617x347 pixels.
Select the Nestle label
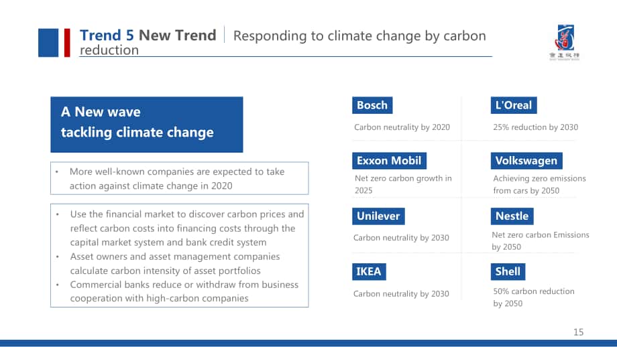[512, 216]
